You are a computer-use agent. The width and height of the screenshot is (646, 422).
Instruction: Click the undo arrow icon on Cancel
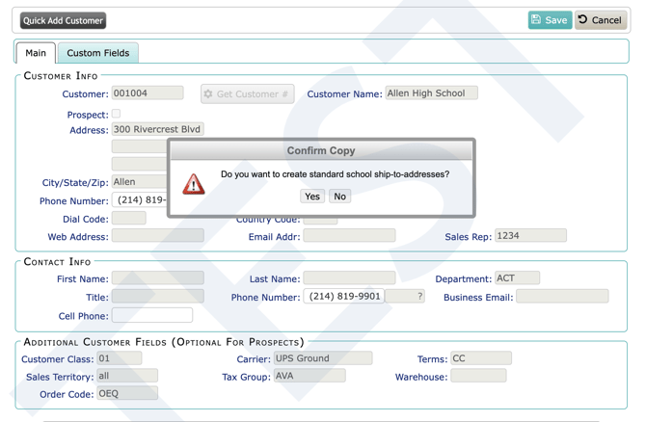582,19
